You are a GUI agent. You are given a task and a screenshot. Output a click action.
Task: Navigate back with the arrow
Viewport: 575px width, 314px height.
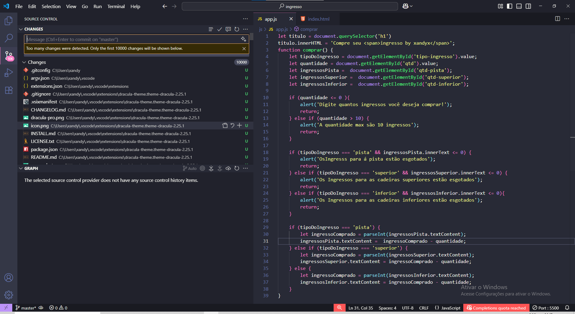pos(165,6)
